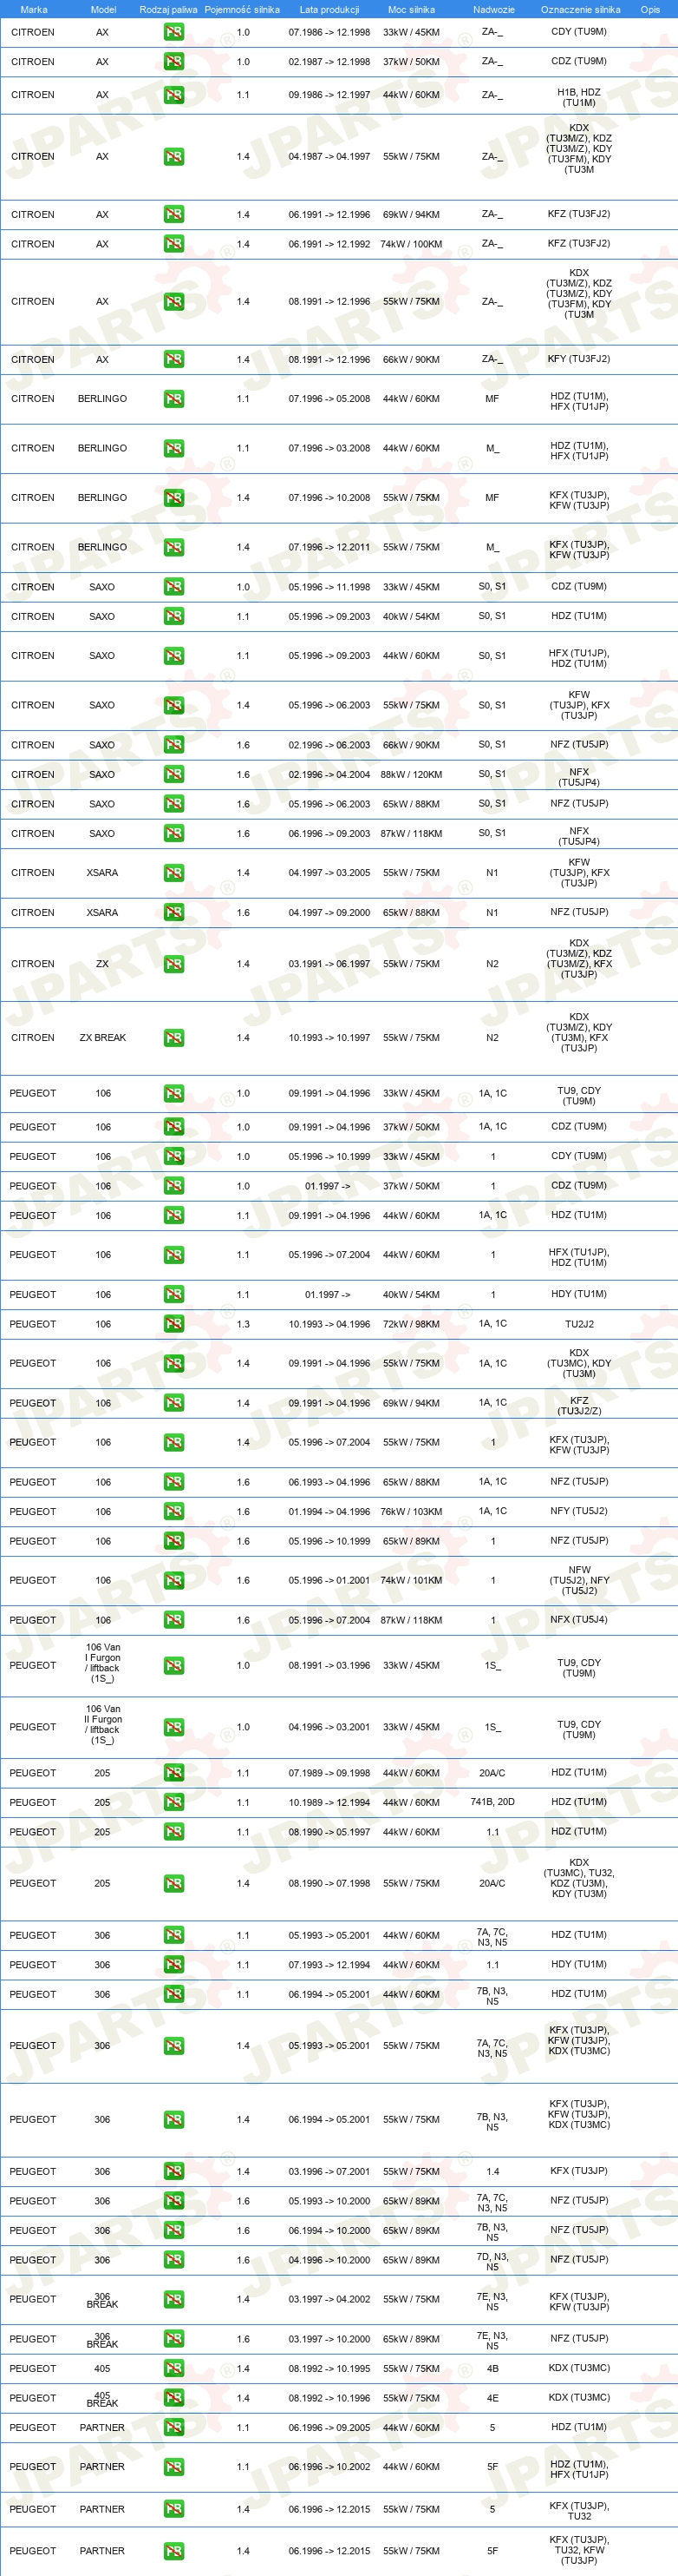678x2576 pixels.
Task: Click petrol icon in Citroen AX 37kW/50KM row
Action: [173, 62]
